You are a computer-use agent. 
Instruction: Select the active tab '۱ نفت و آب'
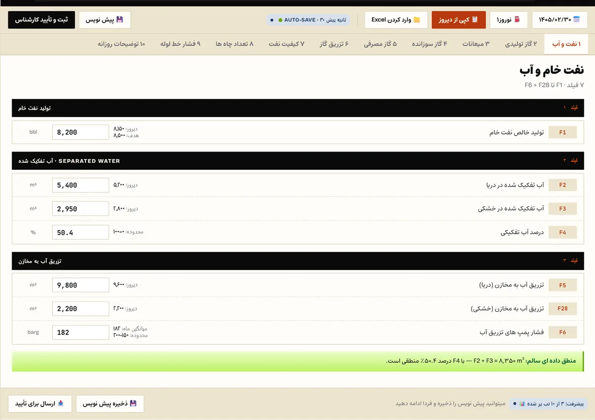tap(566, 44)
